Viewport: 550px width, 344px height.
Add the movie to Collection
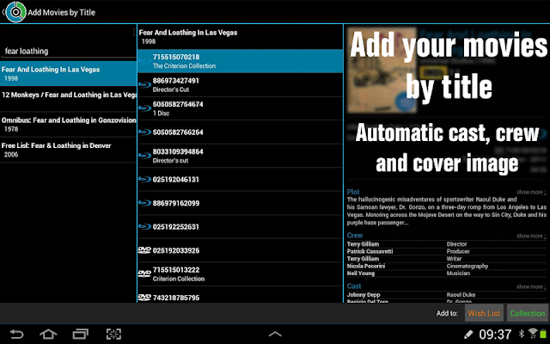527,313
